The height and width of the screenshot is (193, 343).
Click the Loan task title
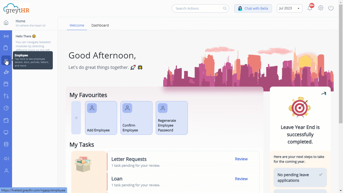pos(117,179)
